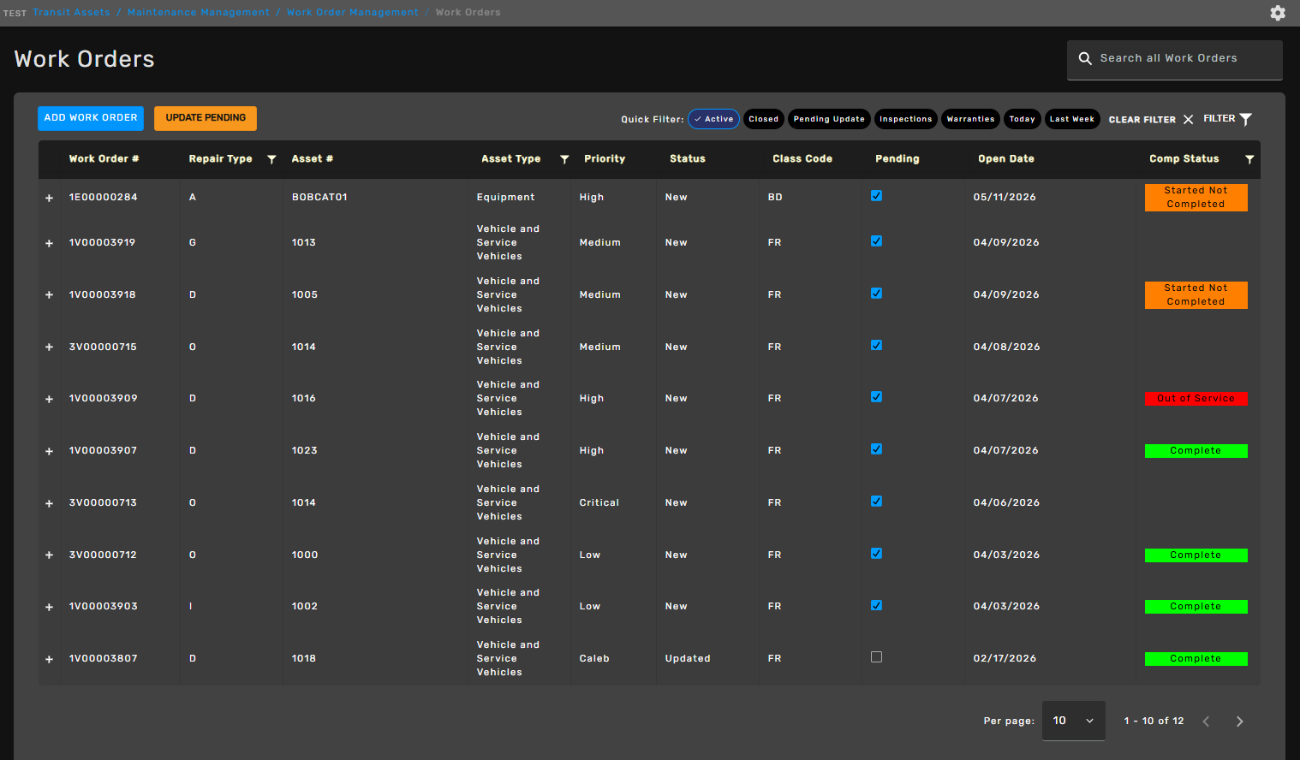Sort by the Open Date column header
Viewport: 1300px width, 760px height.
click(x=1006, y=159)
